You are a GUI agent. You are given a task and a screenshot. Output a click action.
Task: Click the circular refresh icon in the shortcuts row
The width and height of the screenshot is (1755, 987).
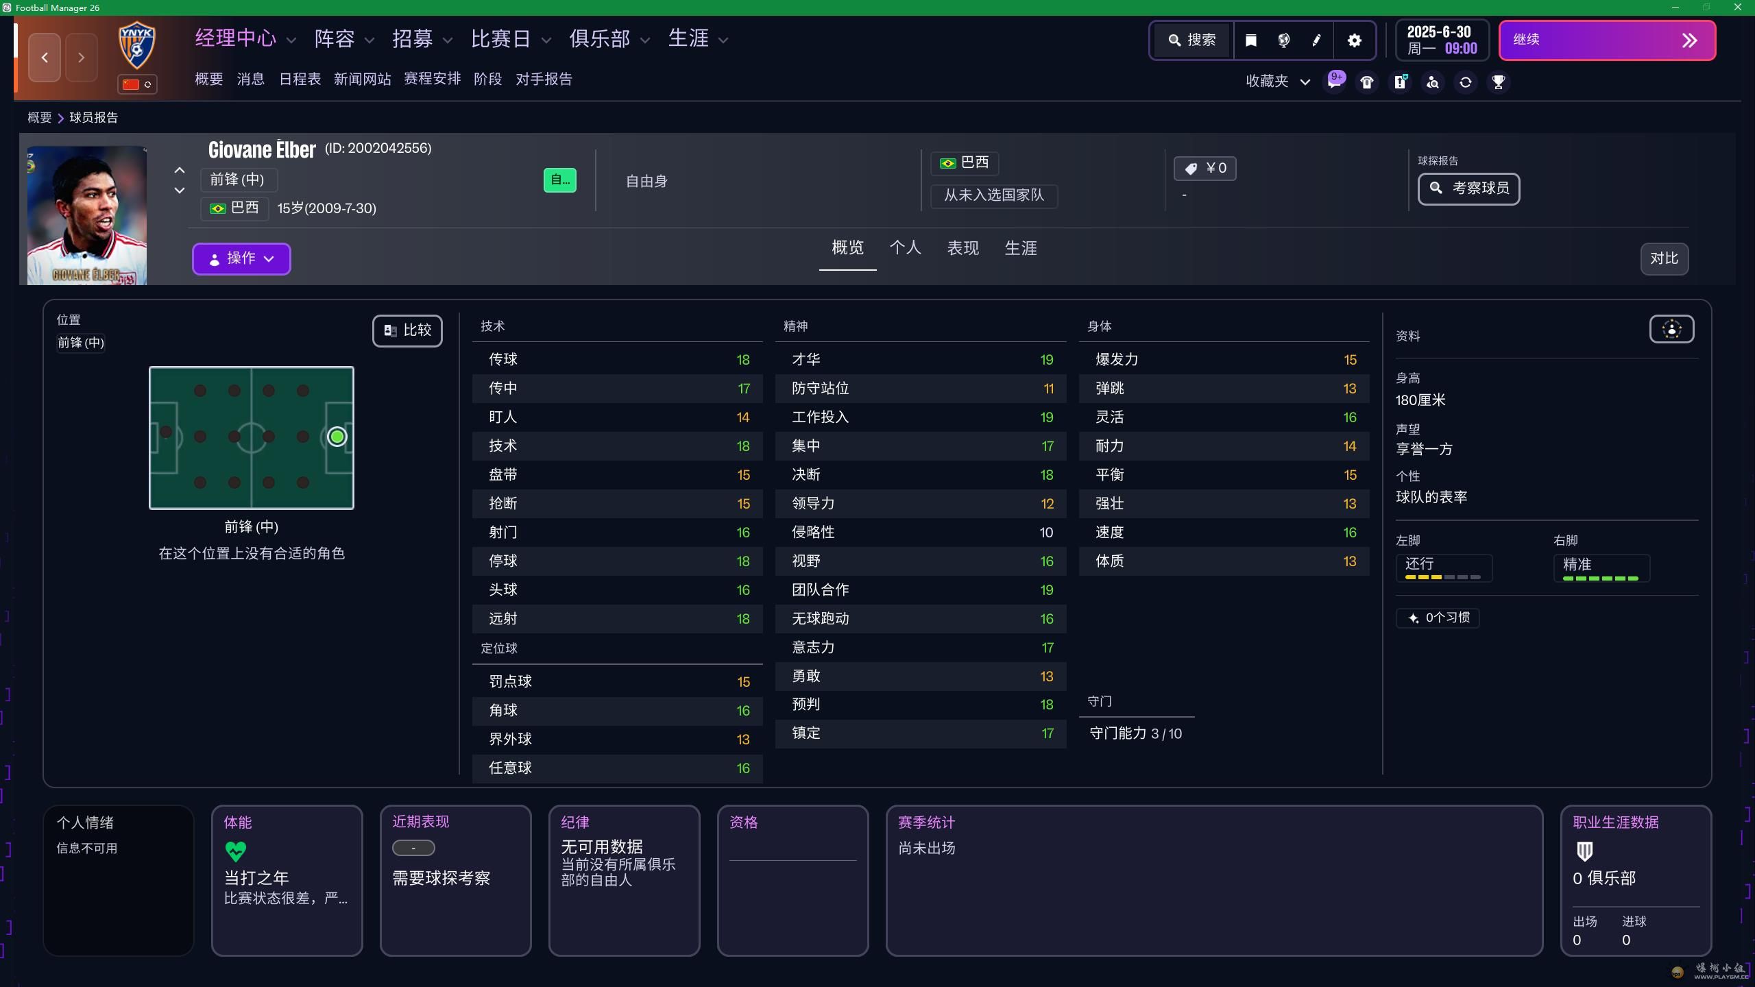click(1466, 82)
